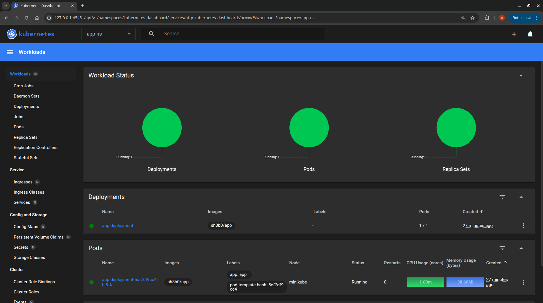Create new resource with plus icon
The width and height of the screenshot is (543, 303).
(514, 34)
